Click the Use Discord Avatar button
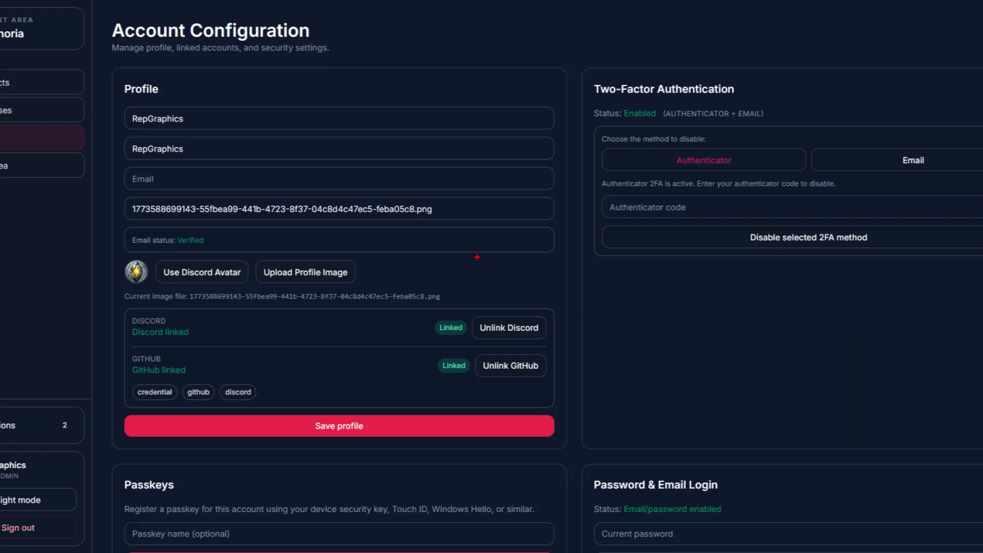Screen dimensions: 983x553 202,272
